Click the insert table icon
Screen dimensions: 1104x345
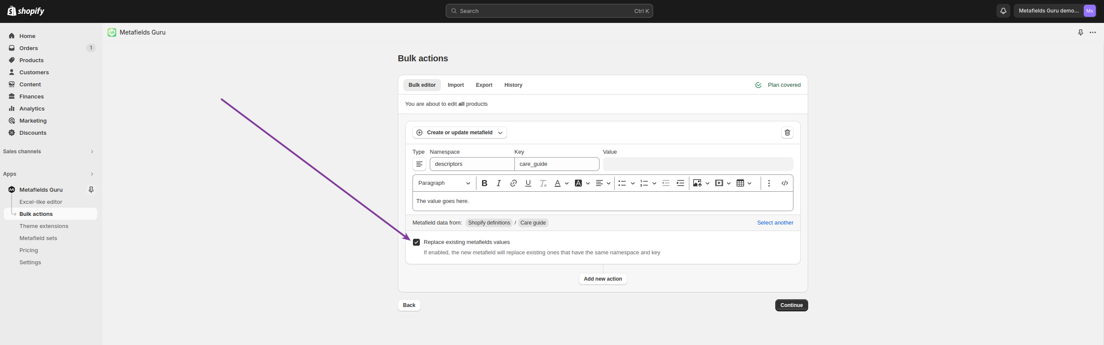click(x=740, y=183)
